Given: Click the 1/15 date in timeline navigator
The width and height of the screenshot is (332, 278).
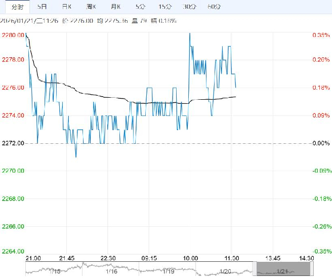Looking at the screenshot, I should (x=55, y=271).
